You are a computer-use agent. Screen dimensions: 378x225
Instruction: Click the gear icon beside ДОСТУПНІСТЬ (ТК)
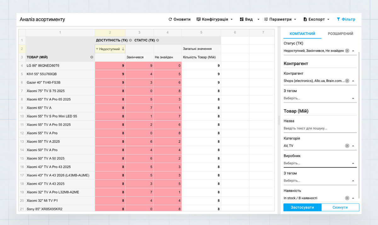130,40
